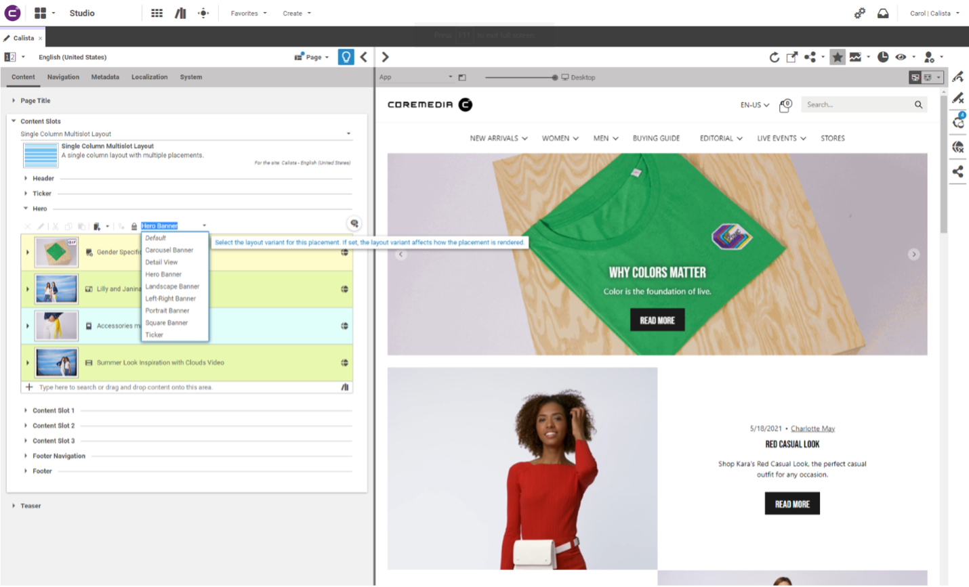Open the Library books icon in top bar
The image size is (969, 587).
point(180,13)
